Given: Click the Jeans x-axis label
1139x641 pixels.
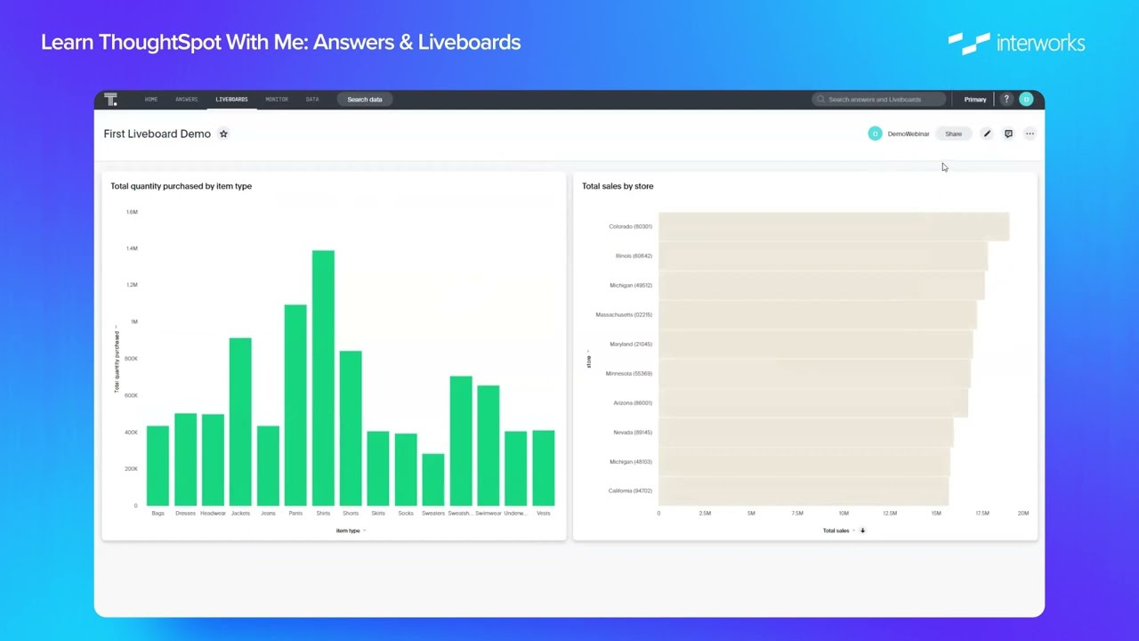Looking at the screenshot, I should (x=268, y=513).
